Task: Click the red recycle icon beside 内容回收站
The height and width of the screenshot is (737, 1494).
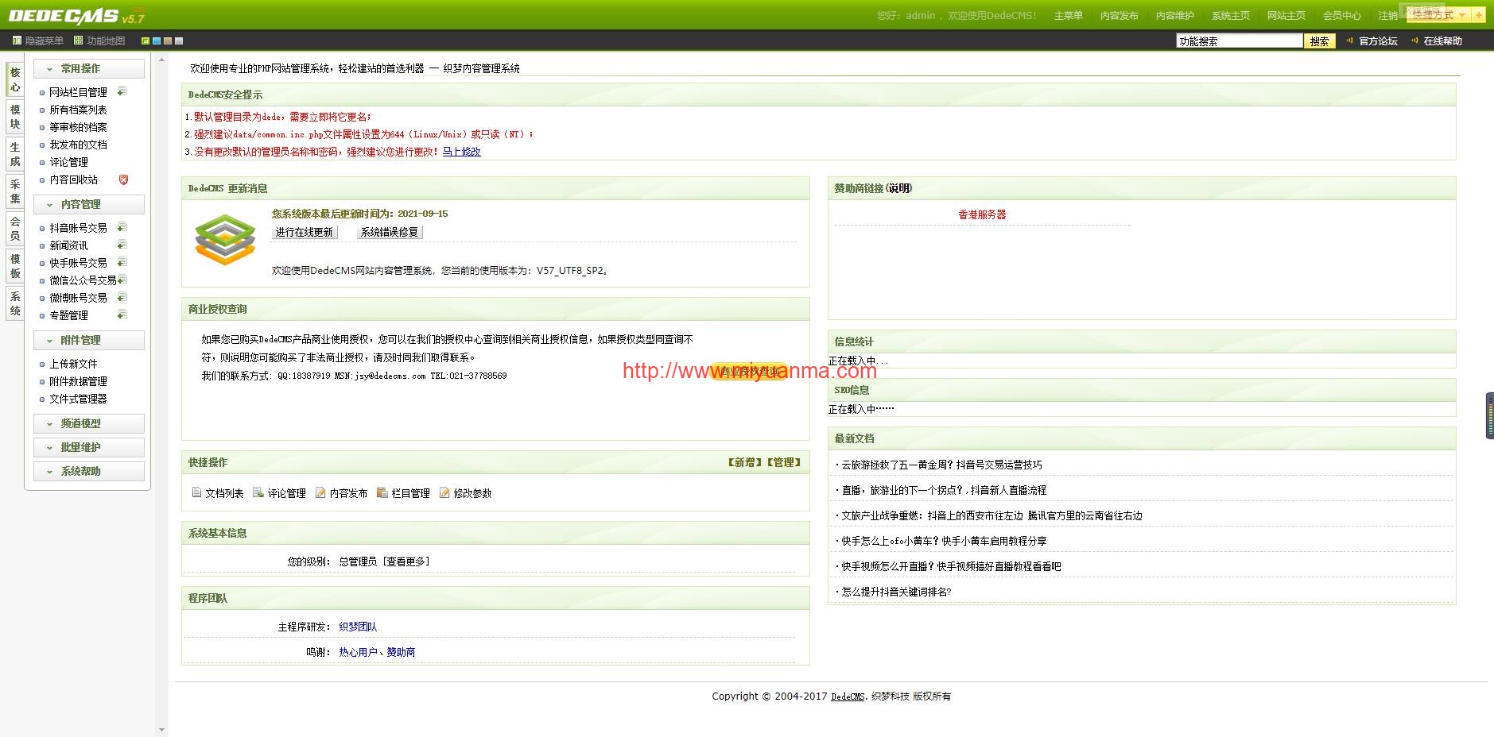Action: [123, 179]
